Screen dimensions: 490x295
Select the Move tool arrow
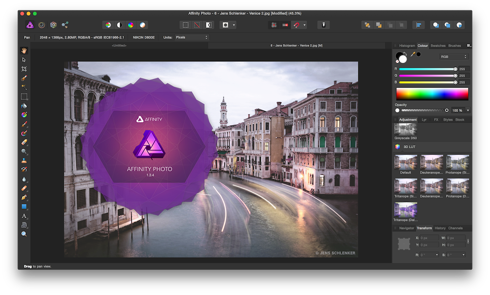click(x=24, y=60)
